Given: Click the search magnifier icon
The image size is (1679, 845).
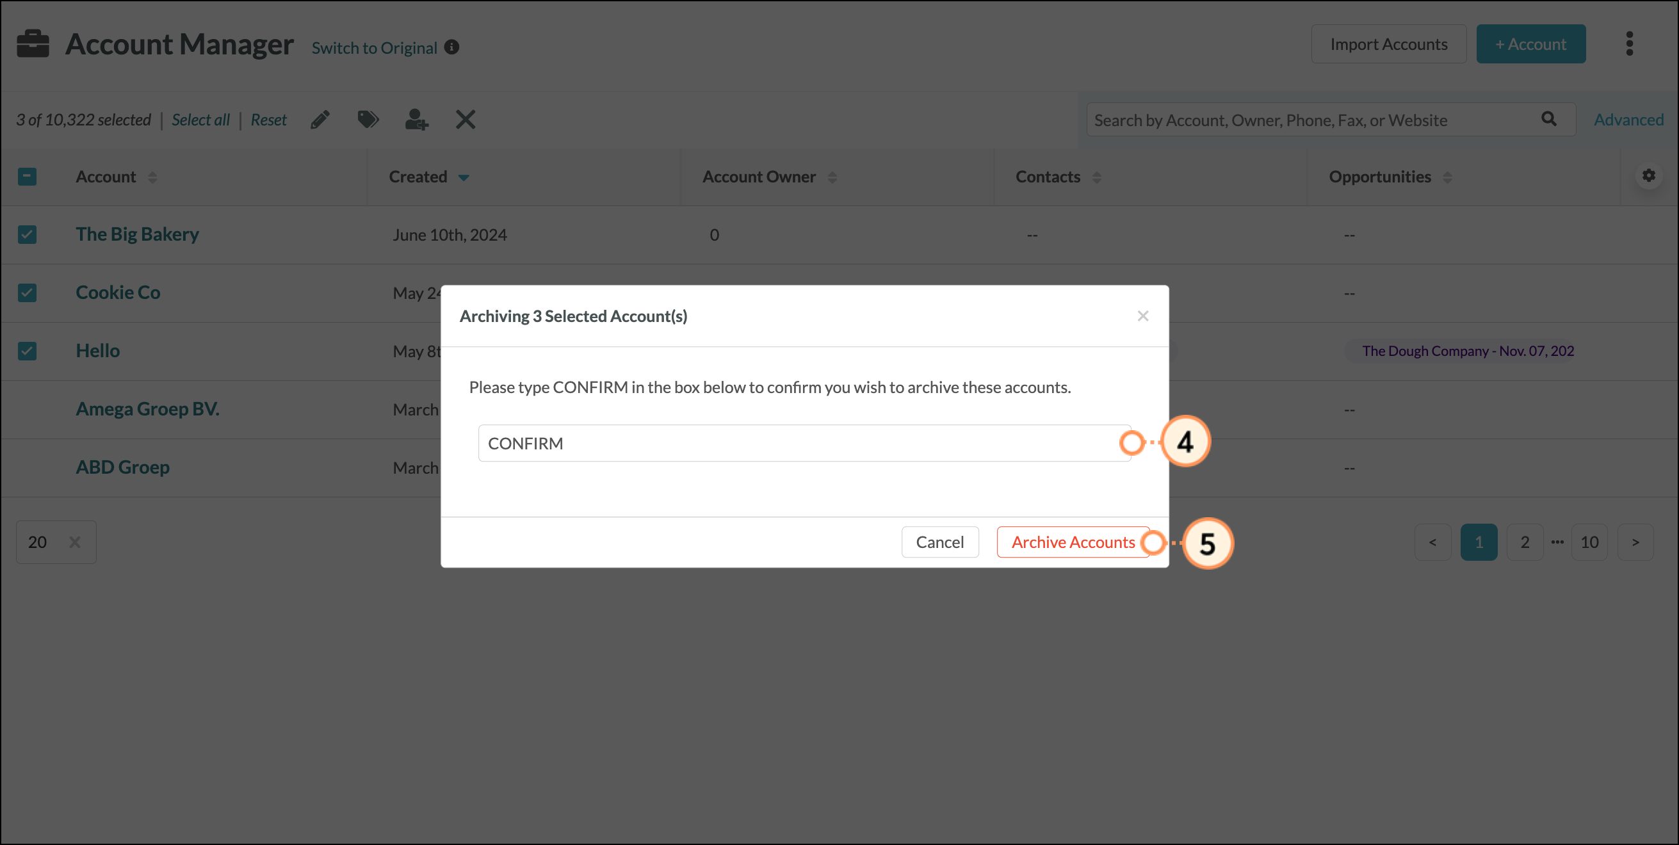Looking at the screenshot, I should [1549, 118].
